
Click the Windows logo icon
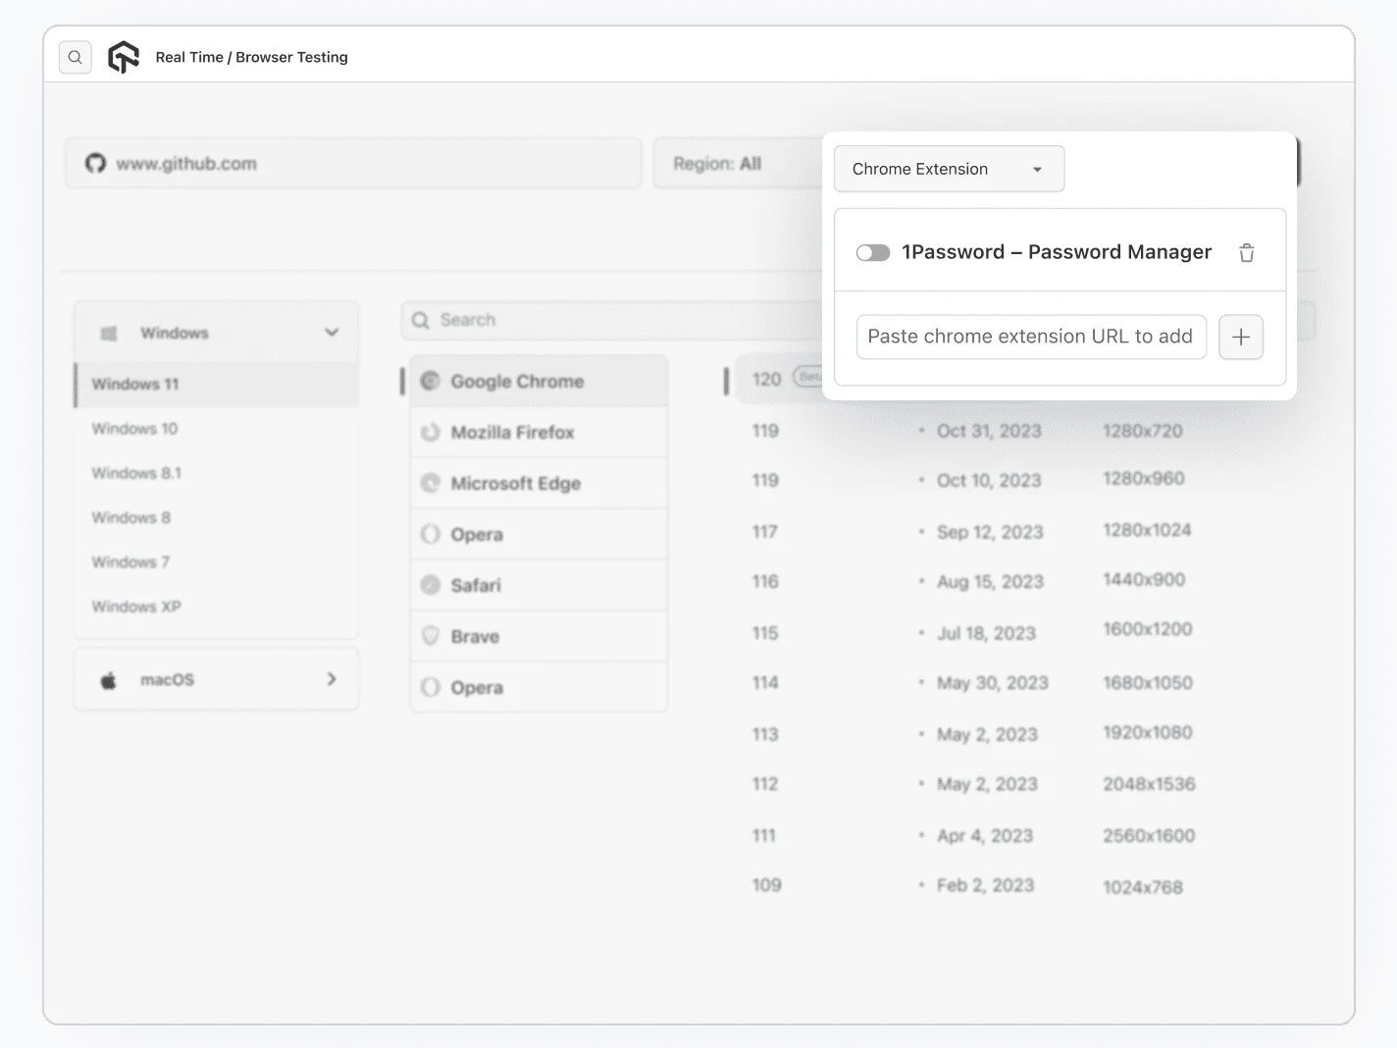(109, 334)
